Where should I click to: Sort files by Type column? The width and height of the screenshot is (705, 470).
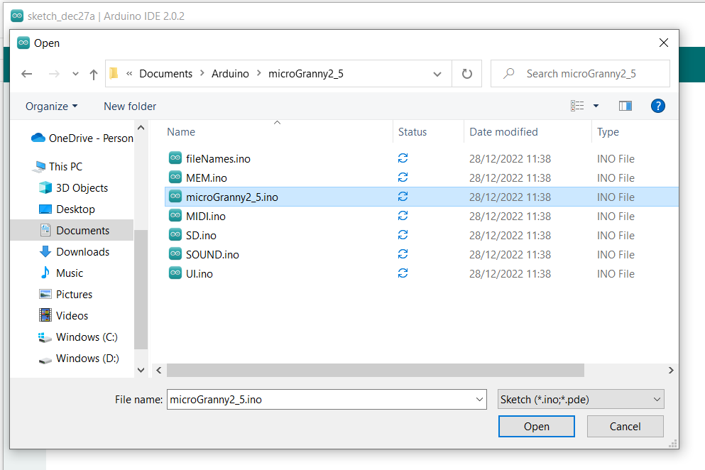coord(608,132)
